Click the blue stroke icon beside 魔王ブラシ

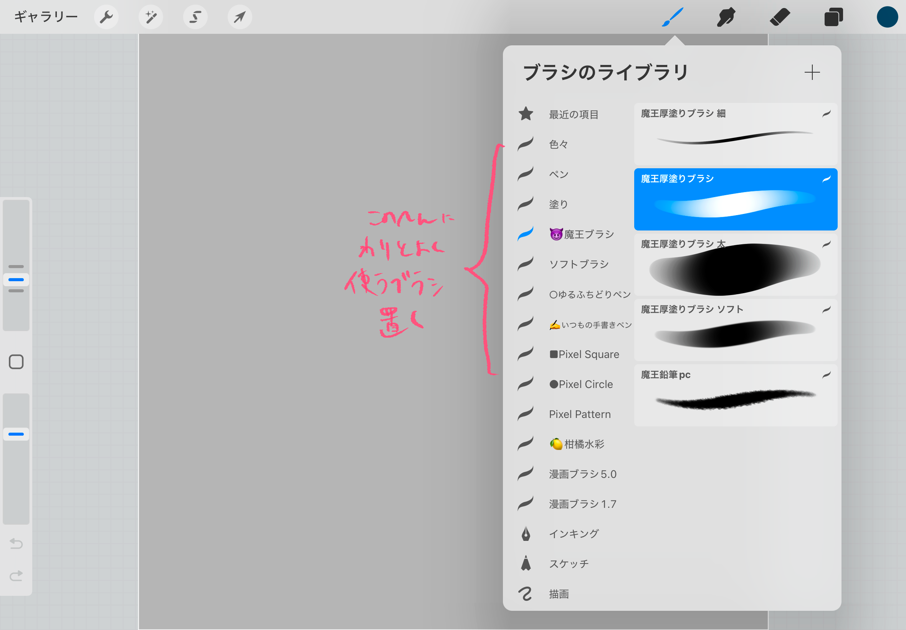pos(526,233)
